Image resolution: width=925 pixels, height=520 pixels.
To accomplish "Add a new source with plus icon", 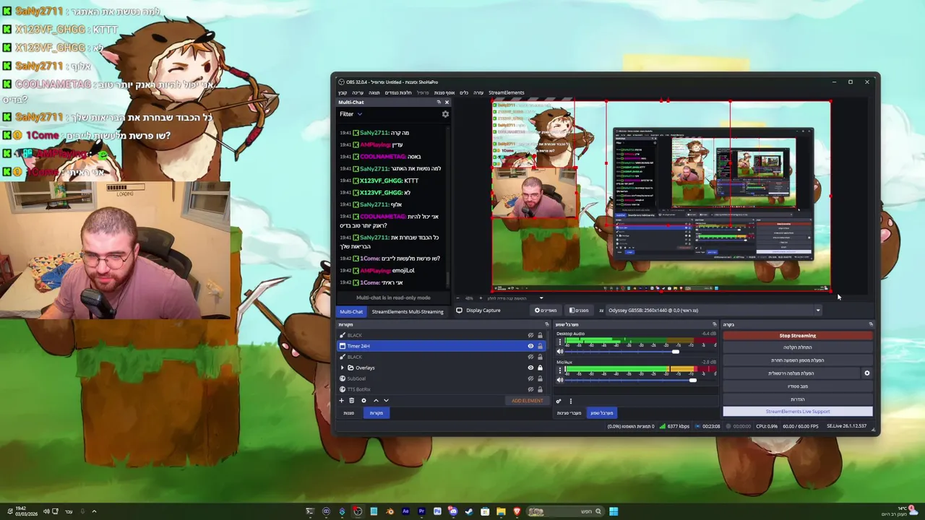I will click(342, 400).
